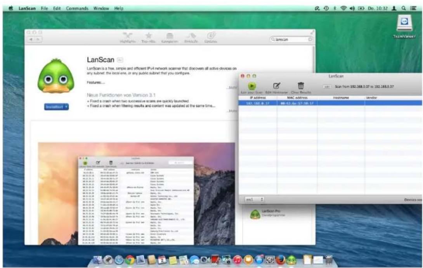Image resolution: width=423 pixels, height=268 pixels.
Task: Open iTunes music icon in the dock
Action: click(238, 260)
